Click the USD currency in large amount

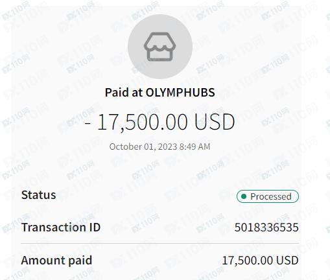point(215,122)
